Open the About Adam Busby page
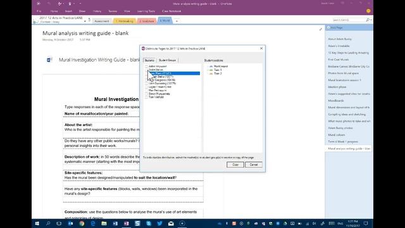Screen dimensions: 405x228 340,39
